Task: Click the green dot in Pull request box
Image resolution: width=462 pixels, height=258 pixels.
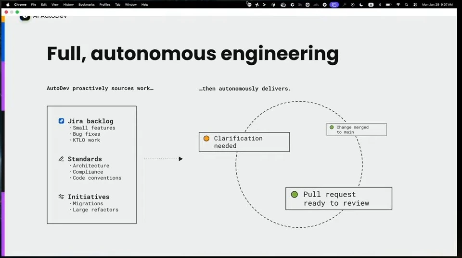Action: 295,194
